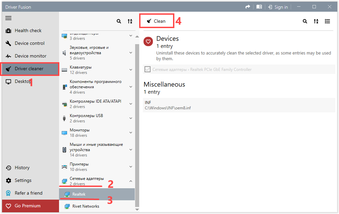
Task: Switch to Device monitor section
Action: (31, 56)
